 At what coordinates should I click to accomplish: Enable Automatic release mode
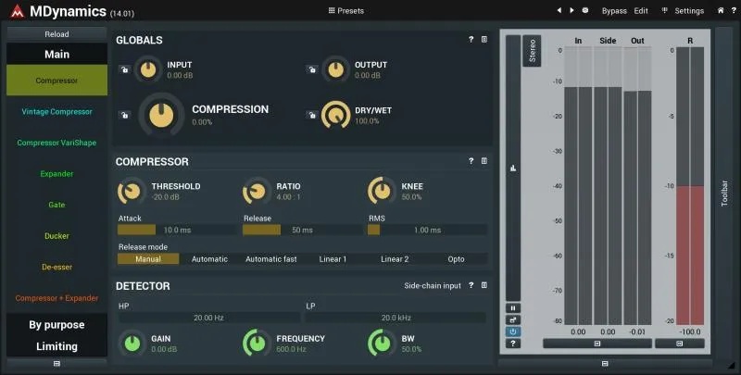(x=209, y=259)
